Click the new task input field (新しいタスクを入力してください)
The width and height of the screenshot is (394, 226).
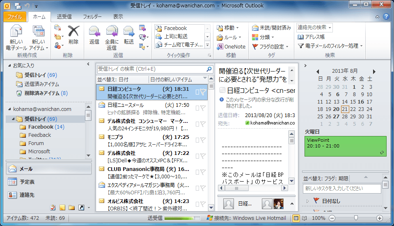(342, 189)
